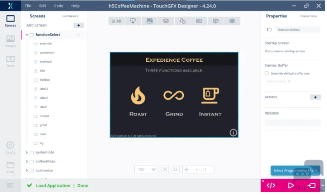Click the functionSelect name input field
Screen dimensions: 327x195
[298, 29]
